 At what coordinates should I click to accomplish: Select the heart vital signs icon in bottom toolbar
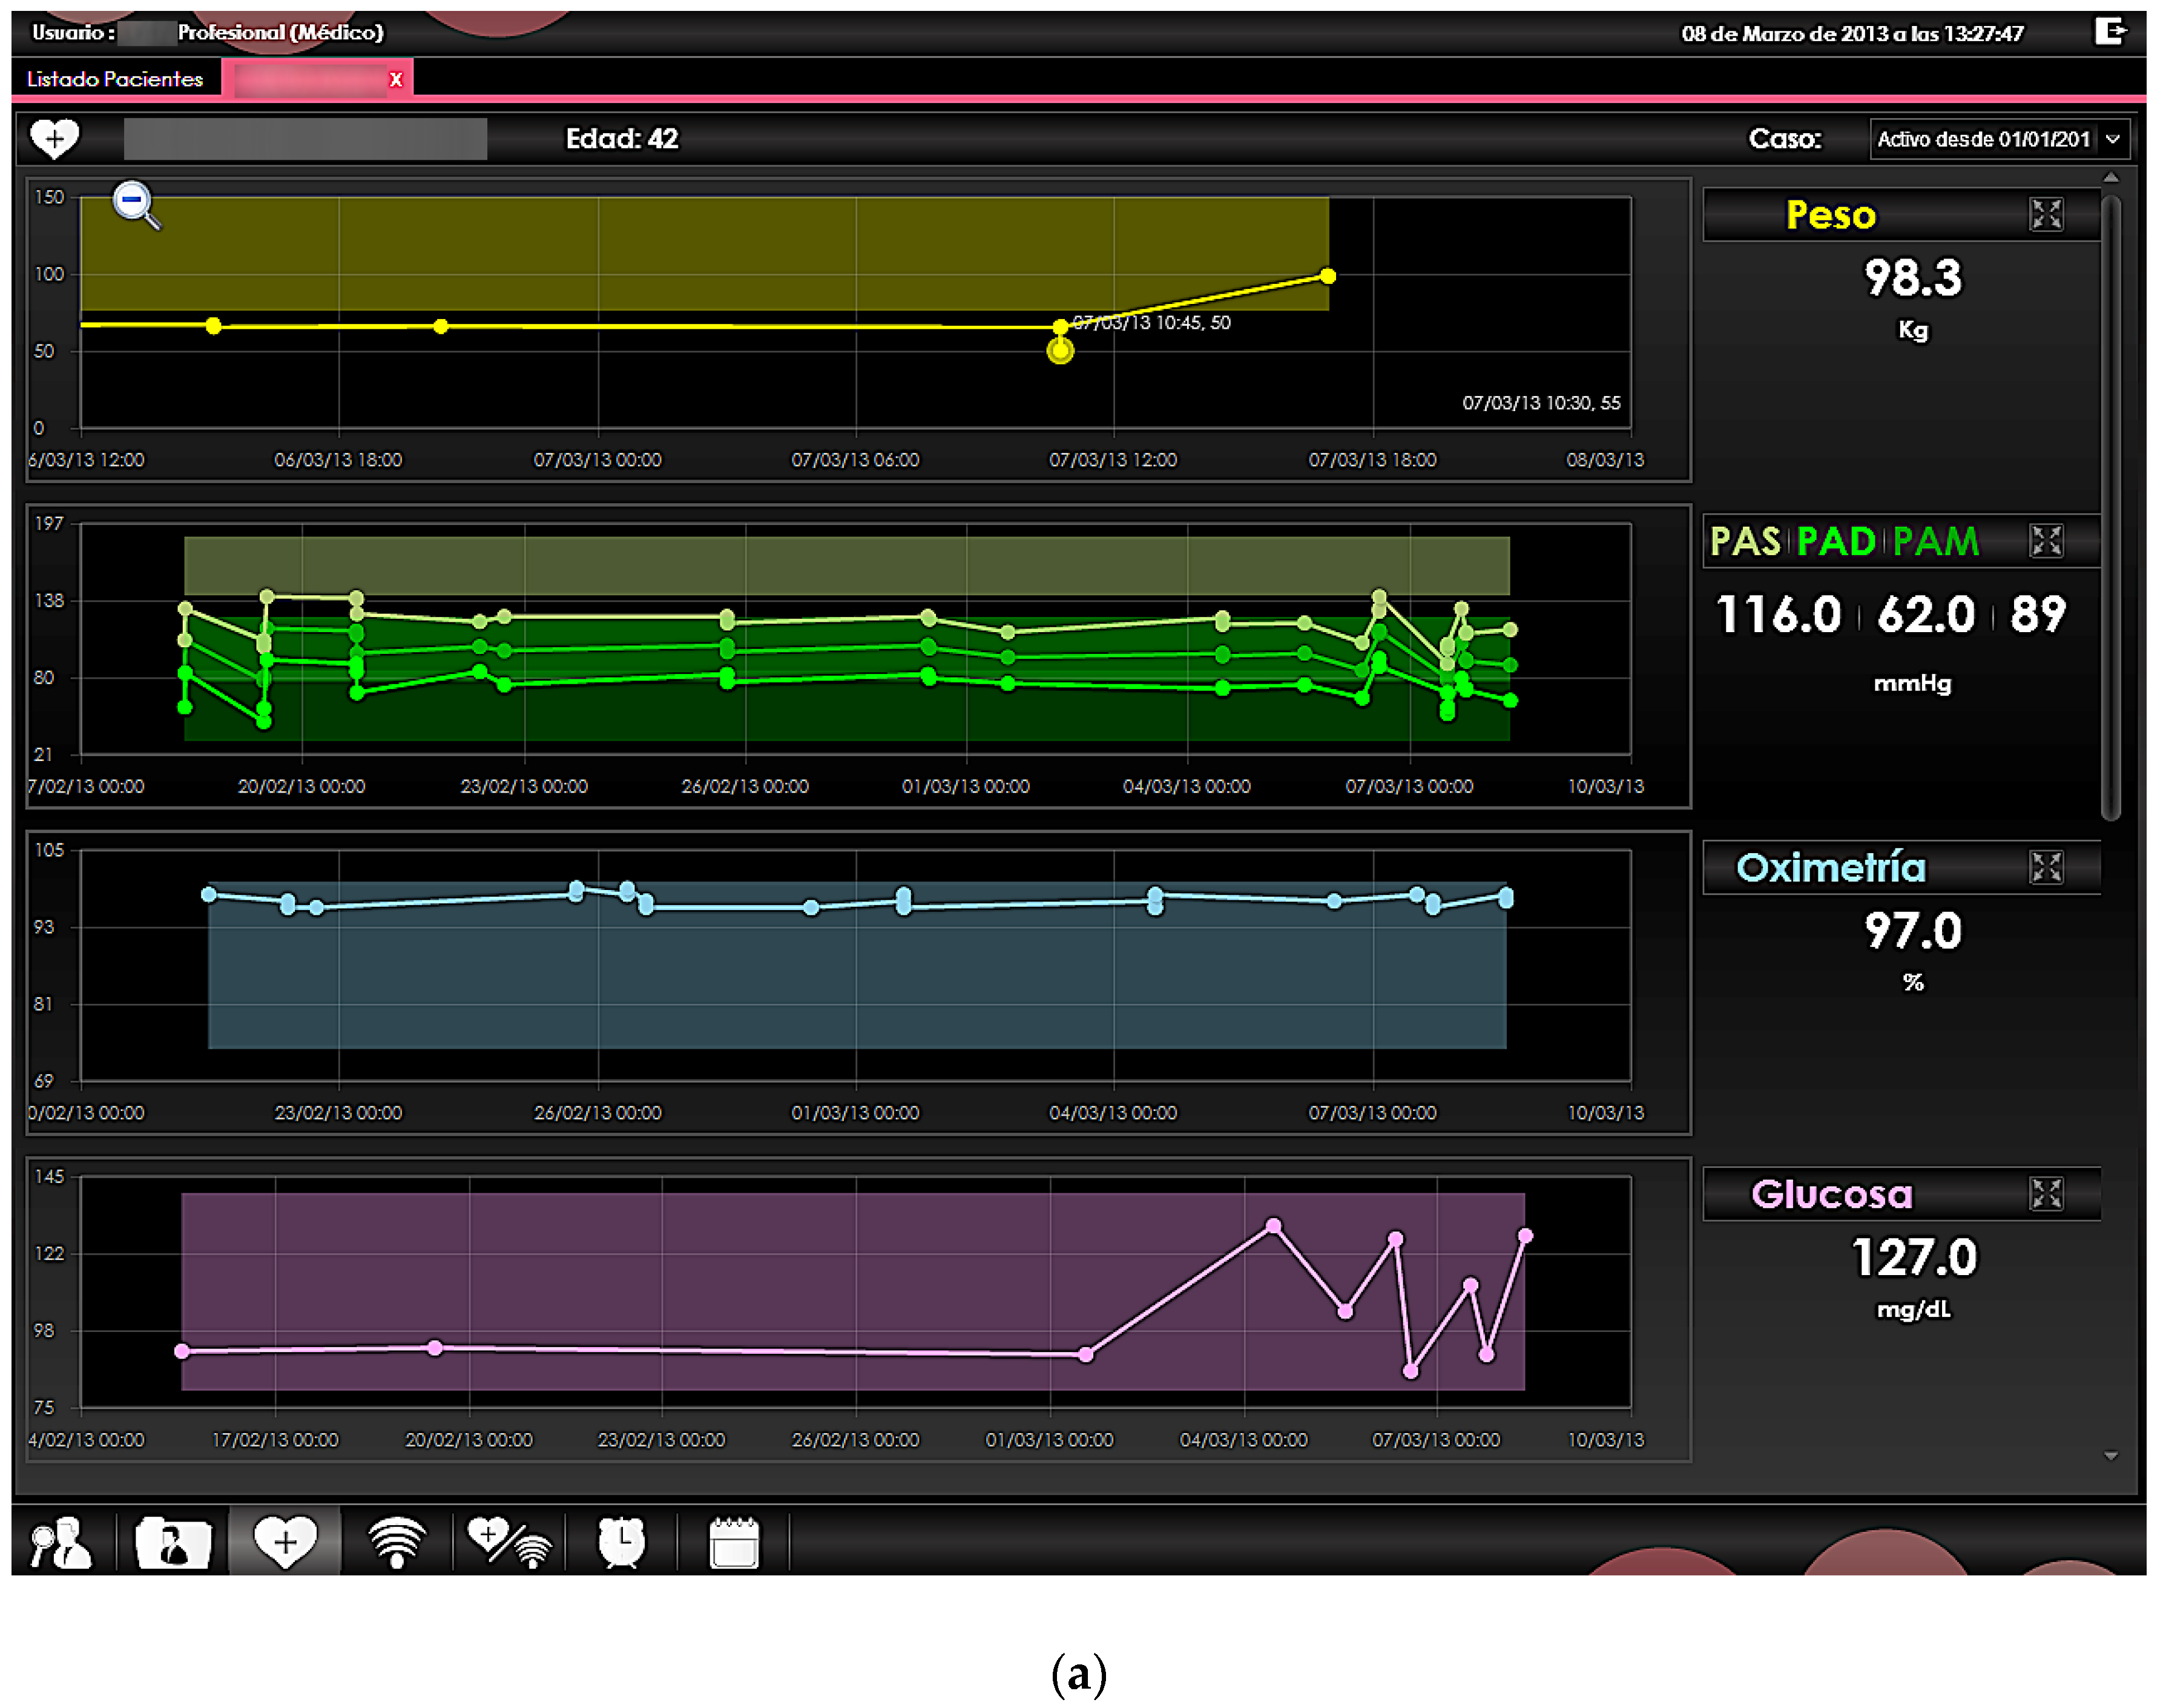click(x=285, y=1543)
